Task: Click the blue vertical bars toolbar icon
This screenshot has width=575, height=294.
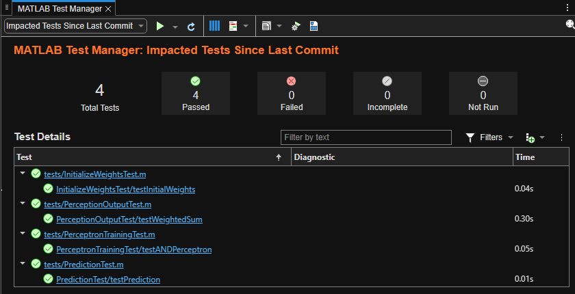Action: [214, 26]
